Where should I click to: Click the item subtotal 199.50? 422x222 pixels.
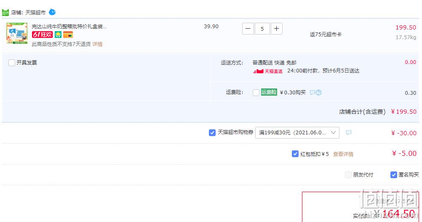click(406, 27)
